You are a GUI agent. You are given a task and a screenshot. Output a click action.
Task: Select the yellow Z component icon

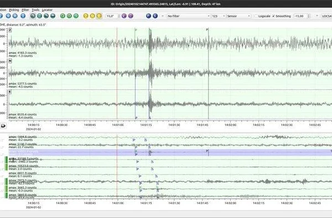coord(86,16)
